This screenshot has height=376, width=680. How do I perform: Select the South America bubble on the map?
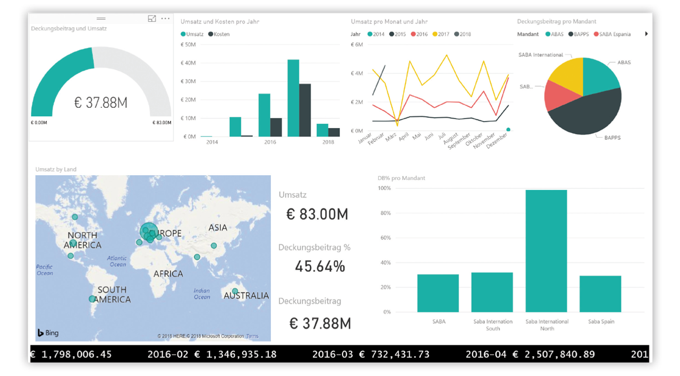click(92, 299)
